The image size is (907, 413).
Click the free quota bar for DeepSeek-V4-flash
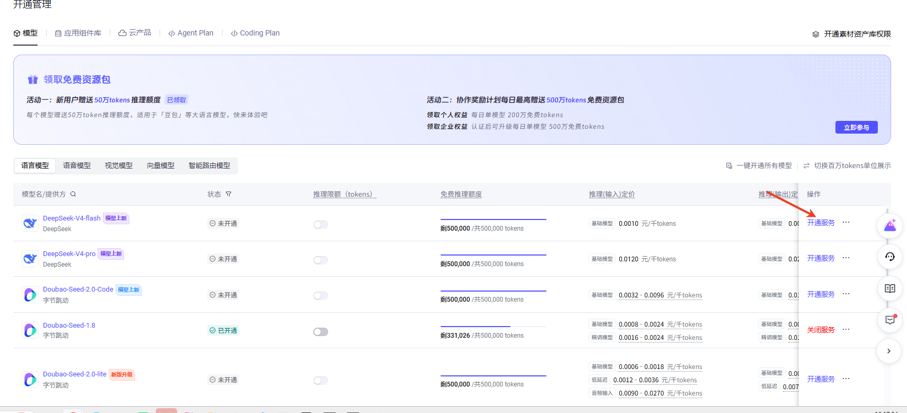tap(494, 219)
